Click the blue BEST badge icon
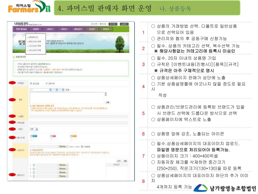 [x=35, y=136]
